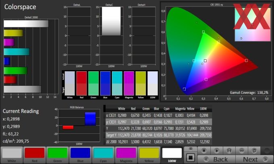Click the 'Magenta' column header in data table
The width and height of the screenshot is (274, 164).
point(180,109)
